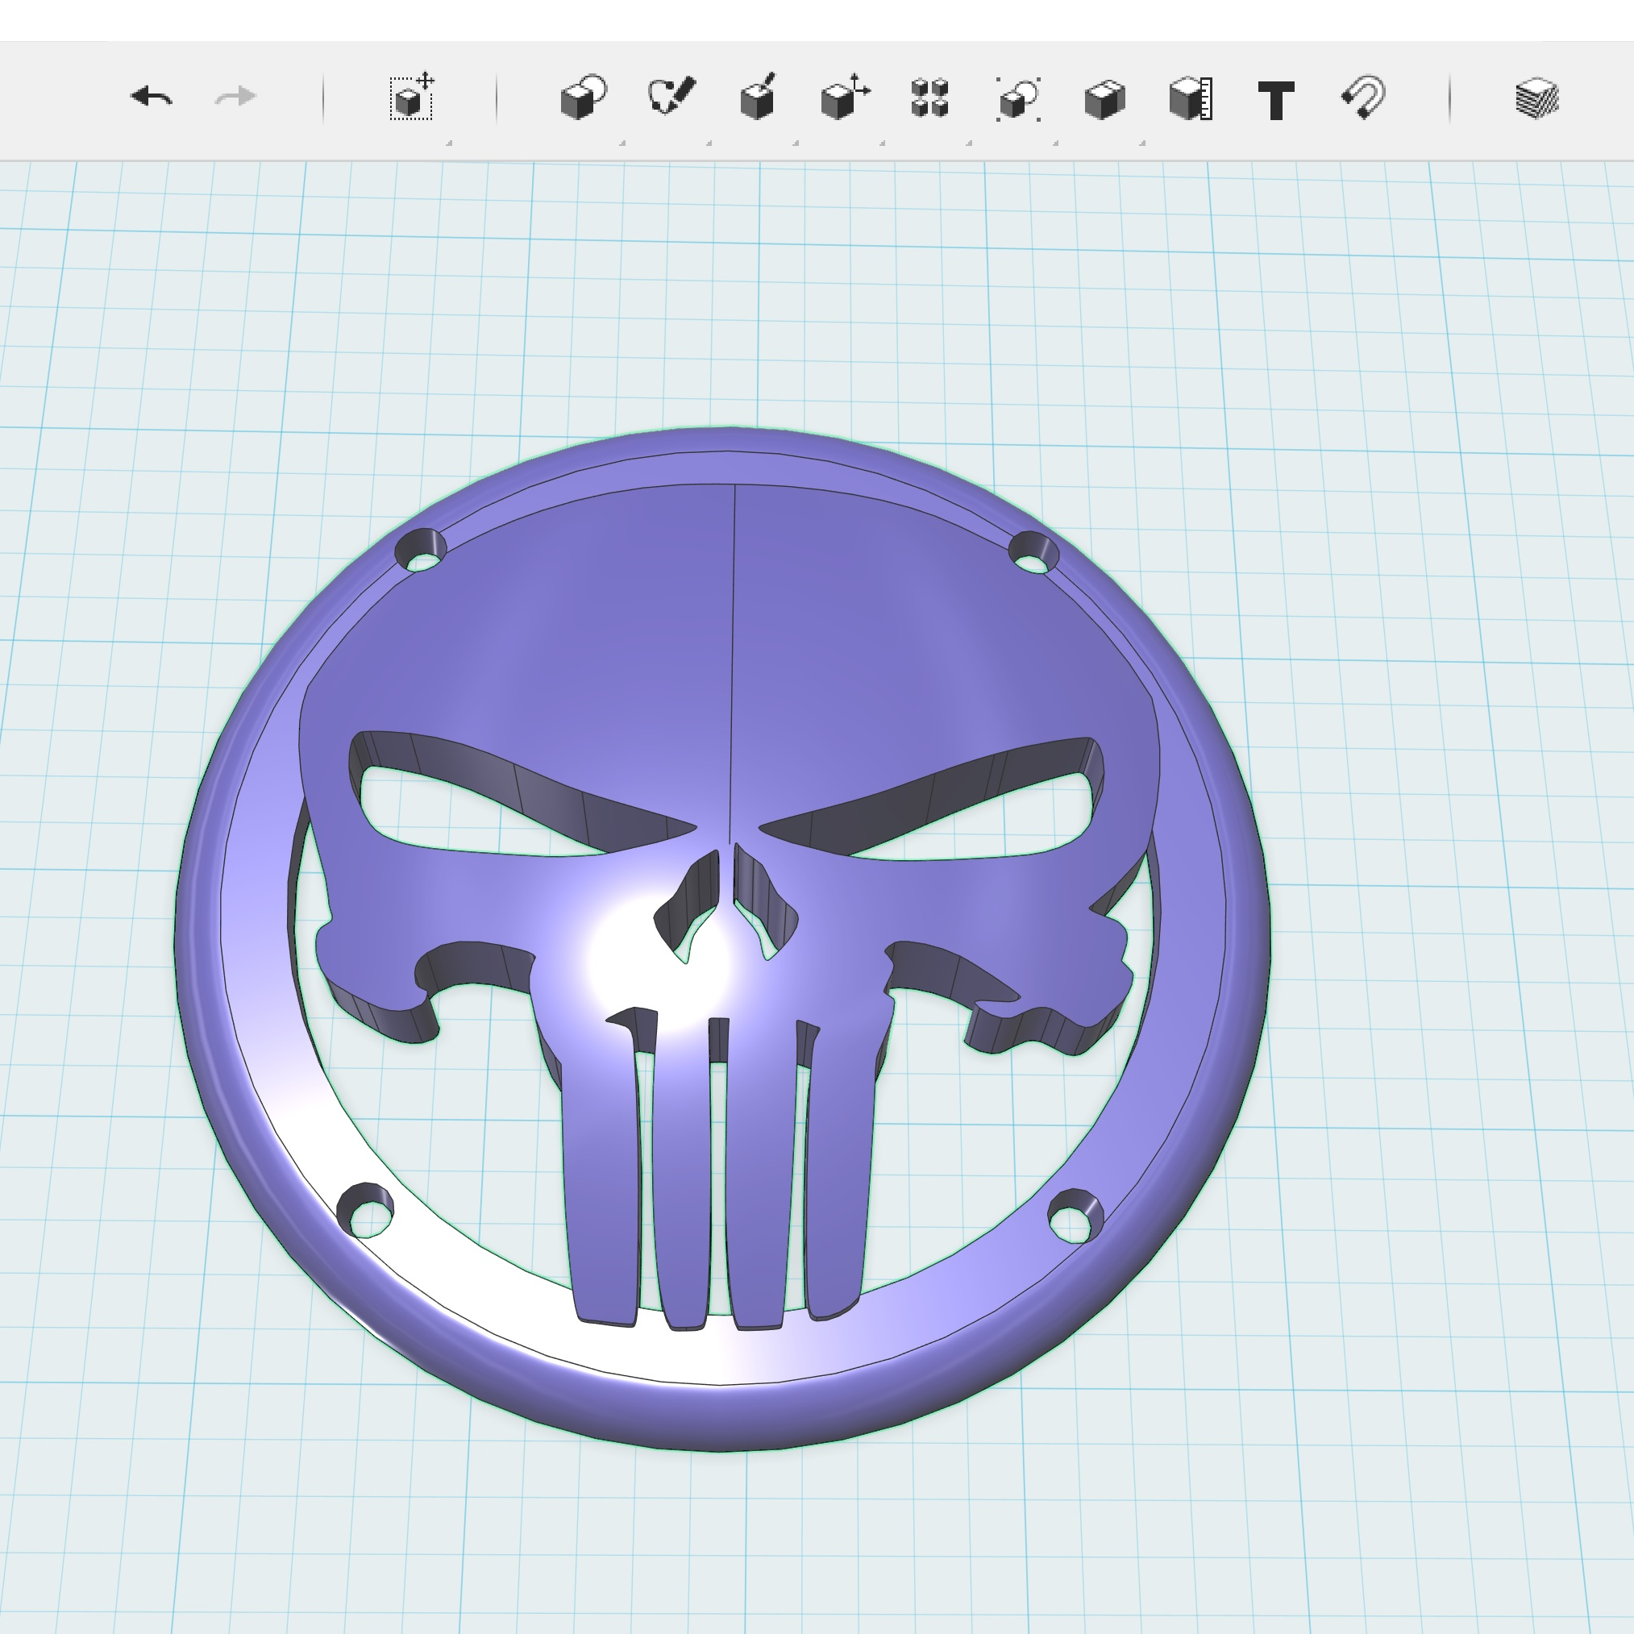This screenshot has width=1634, height=1634.
Task: Open the Primitives cube-and-sphere tool
Action: 584,98
